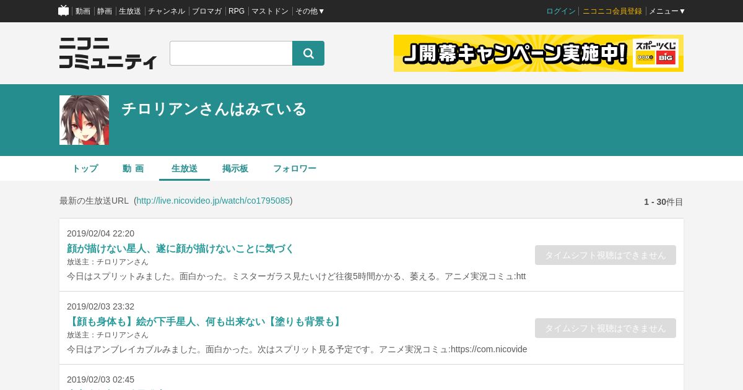Expand the メニュー▼ dropdown
Screen dimensions: 743x390
pyautogui.click(x=667, y=11)
